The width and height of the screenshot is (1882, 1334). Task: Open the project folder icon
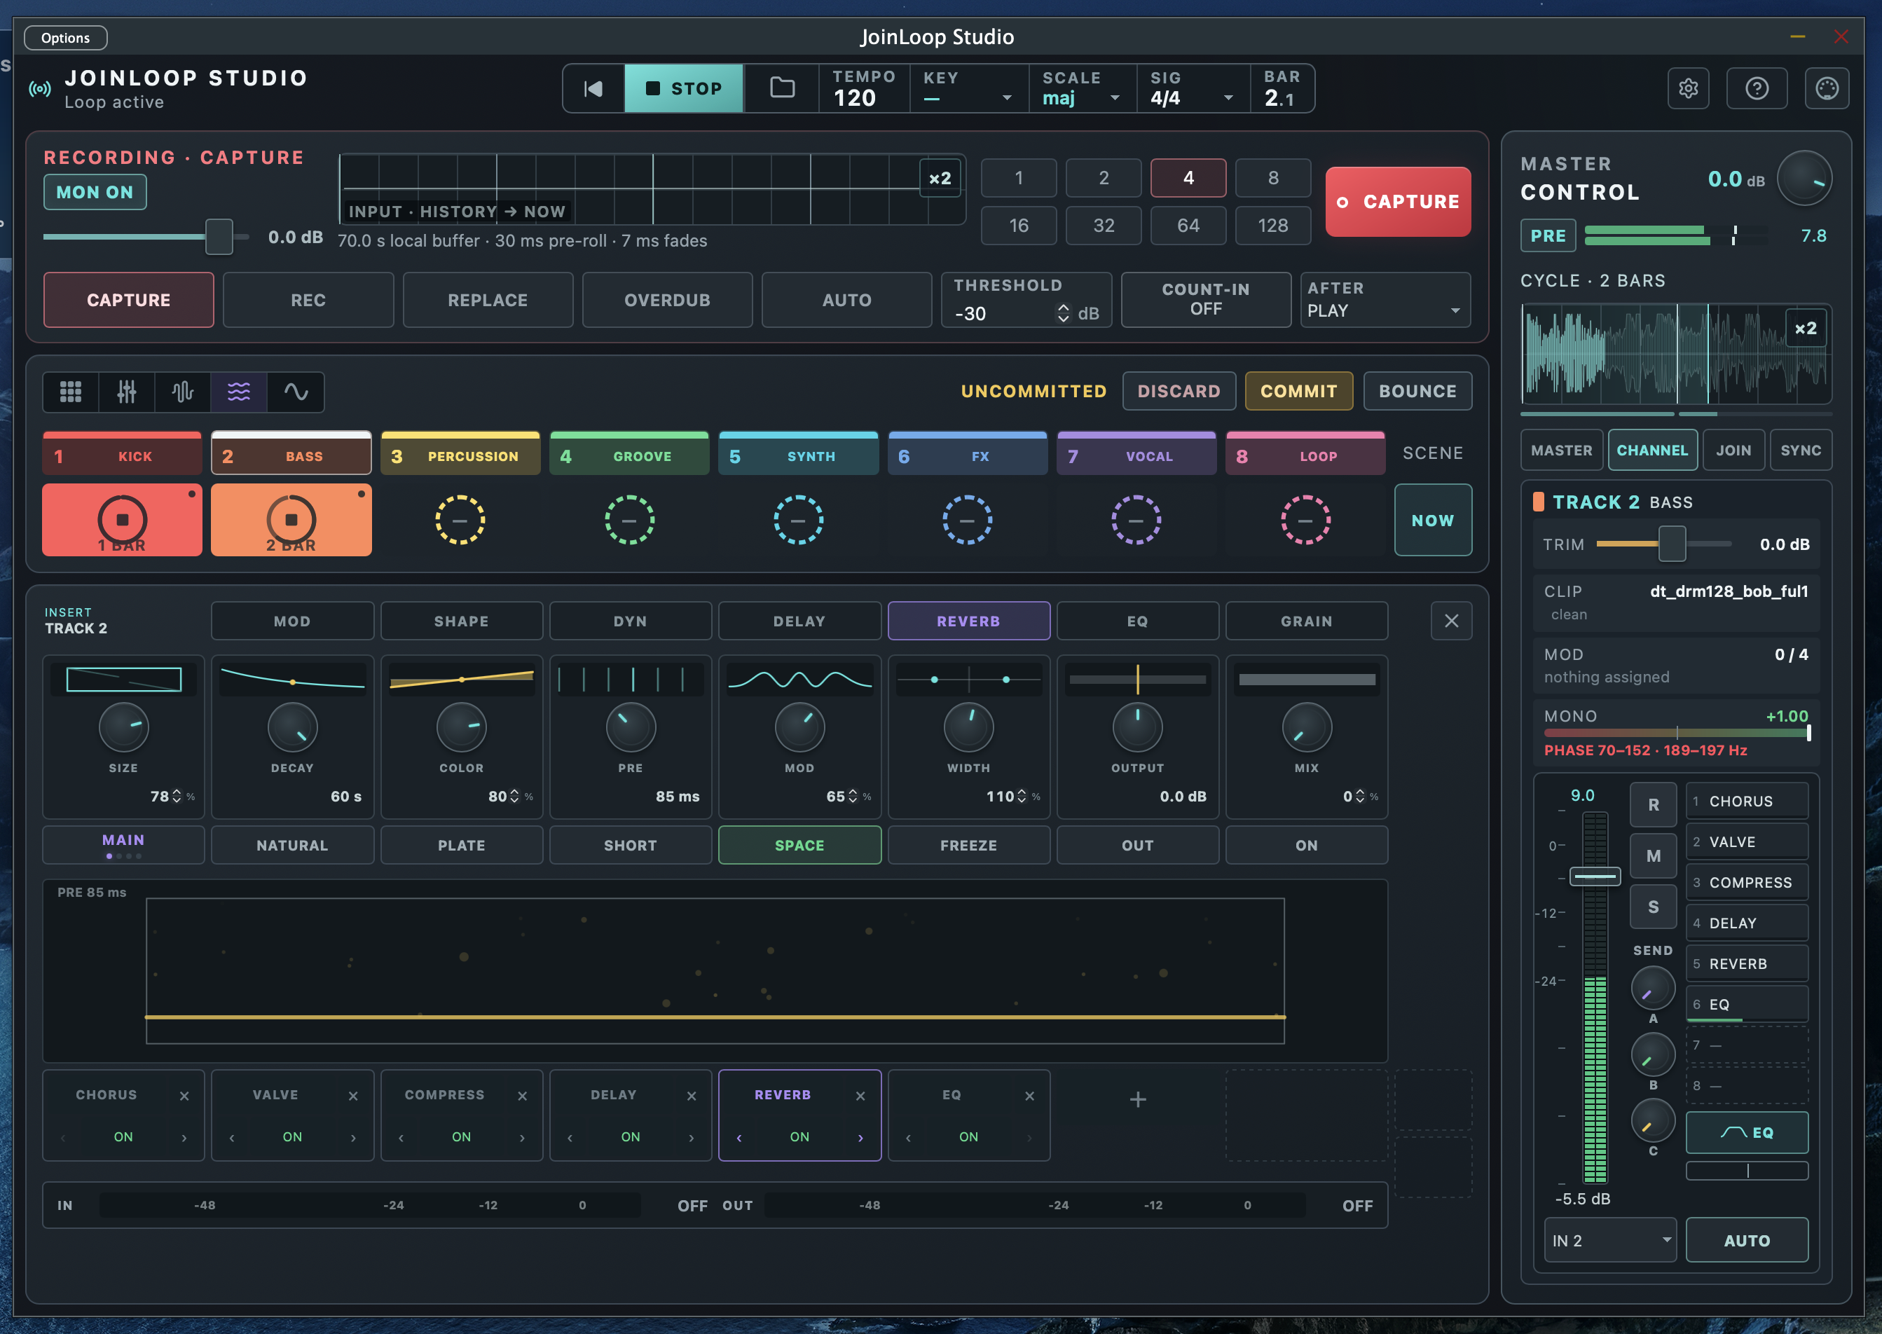781,88
